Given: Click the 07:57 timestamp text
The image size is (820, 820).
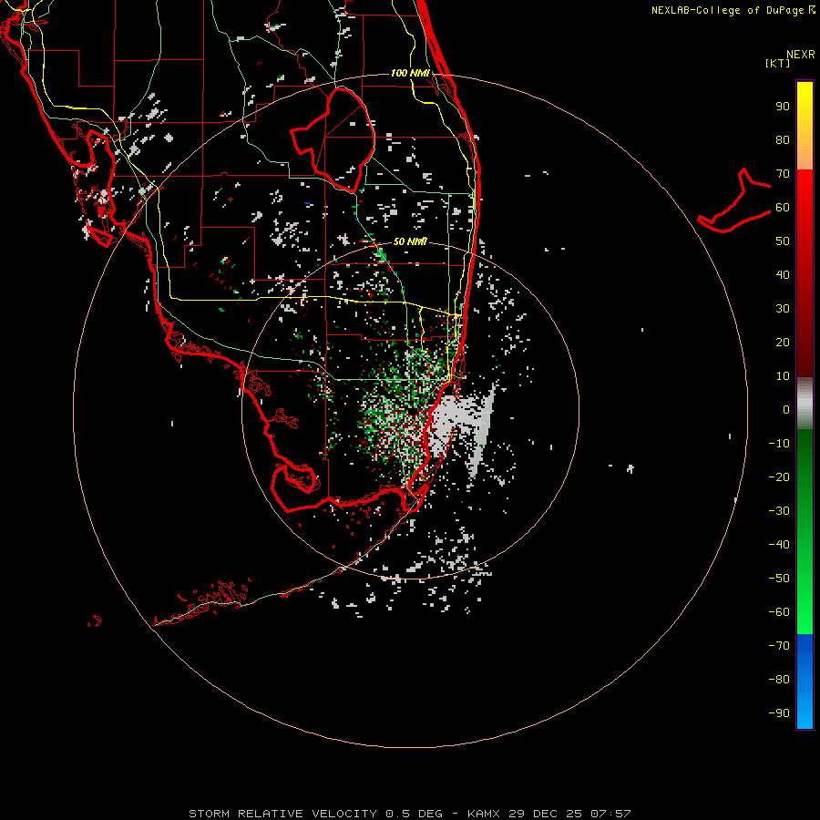Looking at the screenshot, I should [x=610, y=814].
